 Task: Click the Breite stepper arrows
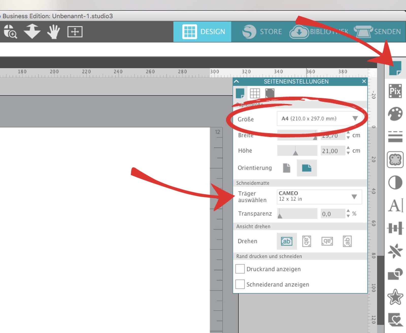tap(348, 135)
